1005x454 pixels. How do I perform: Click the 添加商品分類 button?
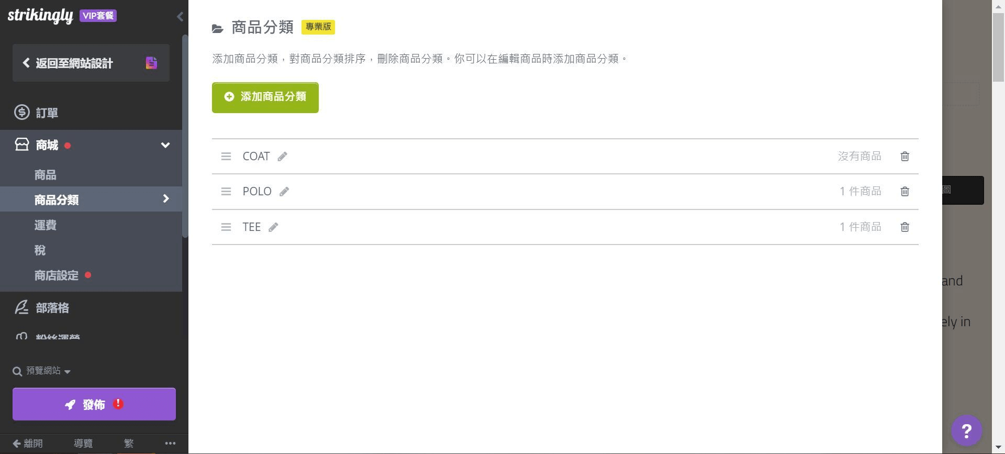(265, 97)
